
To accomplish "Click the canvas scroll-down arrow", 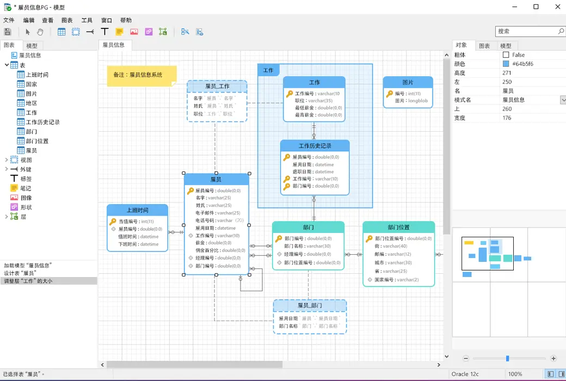I will coord(446,357).
